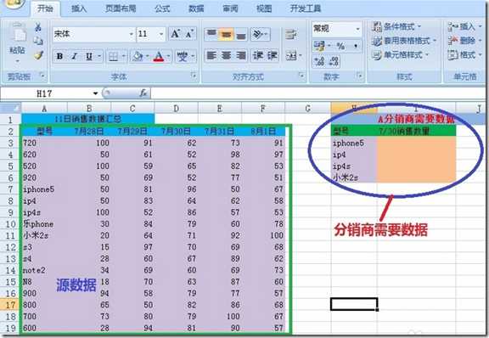Open number format 常规 dropdown

357,29
